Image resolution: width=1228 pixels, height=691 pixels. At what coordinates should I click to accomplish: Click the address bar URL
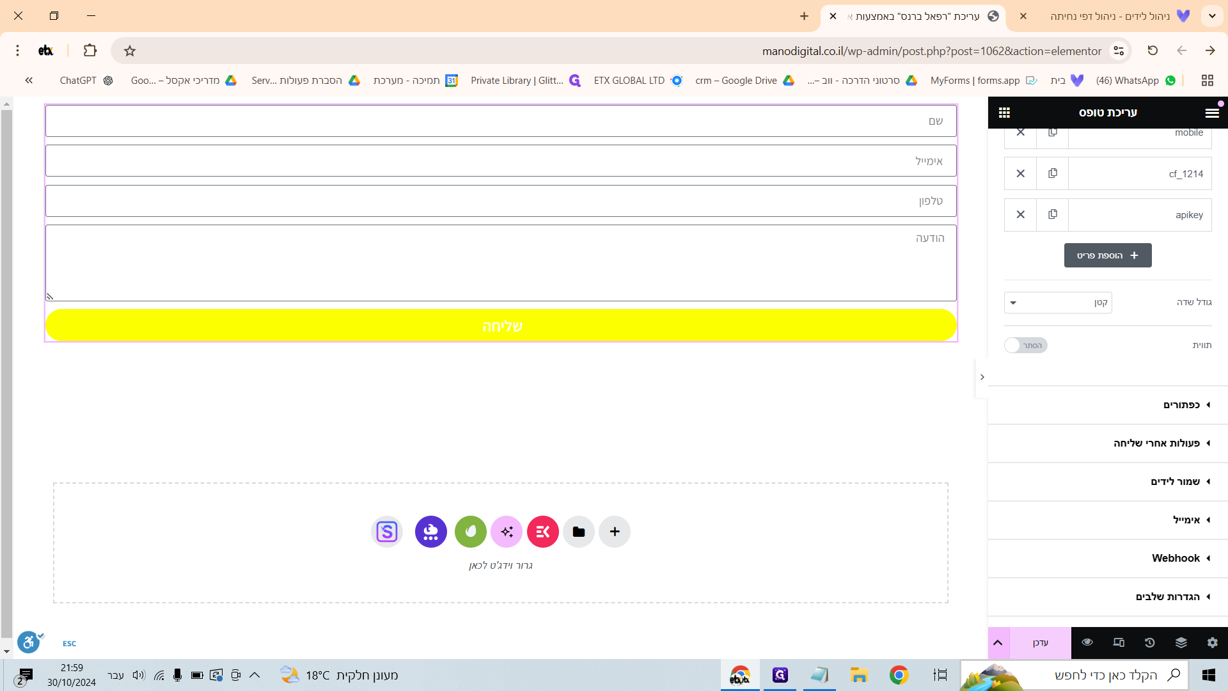(931, 51)
